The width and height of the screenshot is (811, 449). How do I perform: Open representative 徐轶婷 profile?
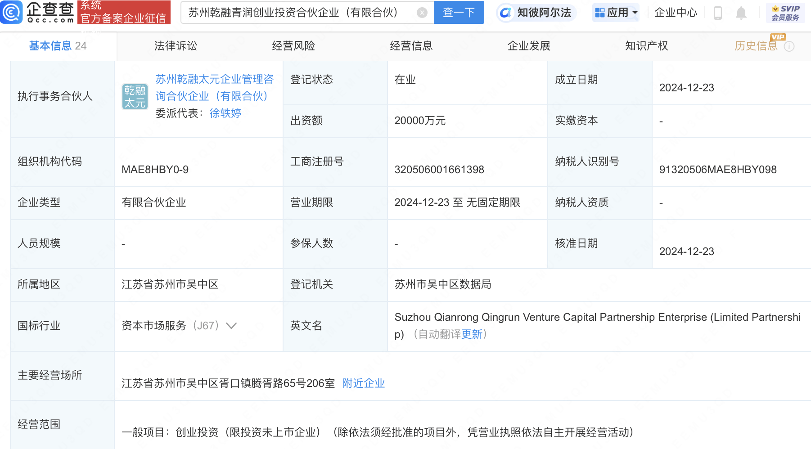[x=225, y=113]
